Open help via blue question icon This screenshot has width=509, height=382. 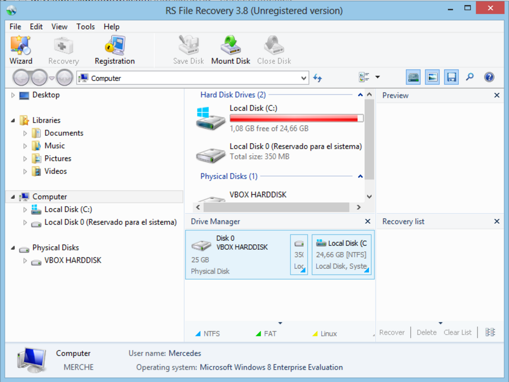click(489, 77)
